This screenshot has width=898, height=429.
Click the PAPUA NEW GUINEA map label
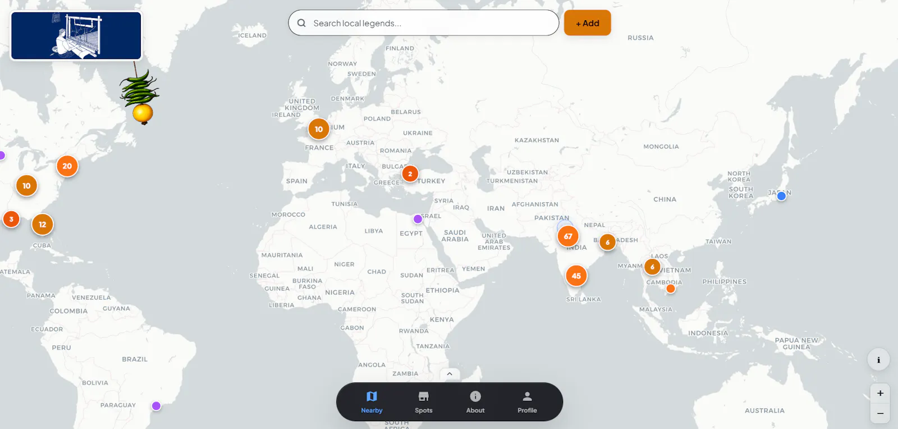coord(796,344)
